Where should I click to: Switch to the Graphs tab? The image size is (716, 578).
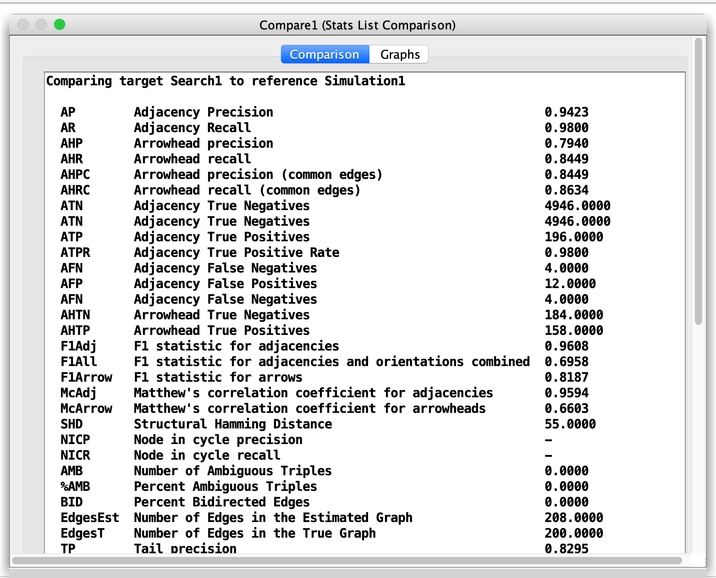tap(398, 54)
